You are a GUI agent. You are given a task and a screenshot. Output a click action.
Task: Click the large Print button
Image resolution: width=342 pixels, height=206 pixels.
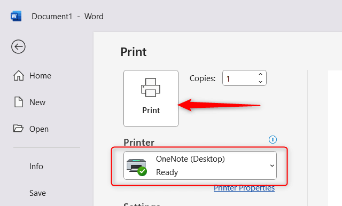click(x=151, y=98)
